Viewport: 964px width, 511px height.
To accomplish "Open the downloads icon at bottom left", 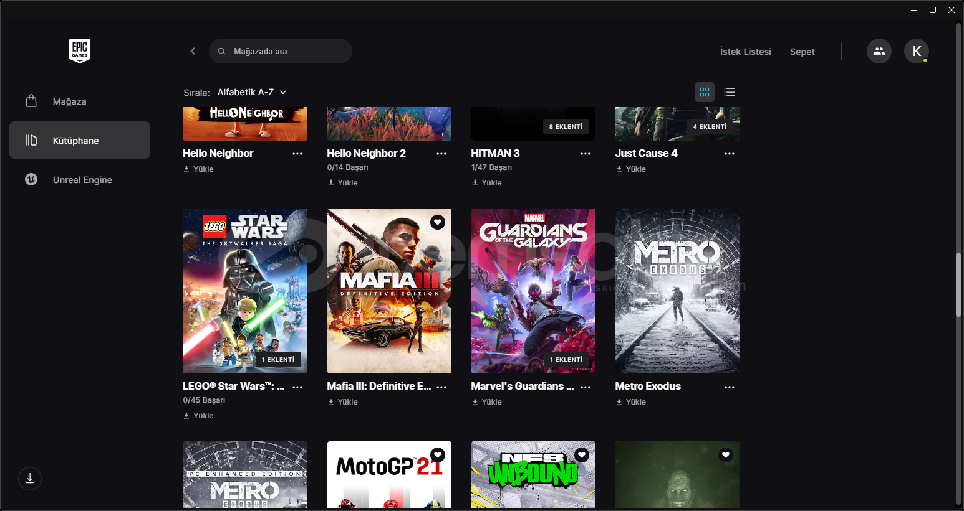I will (x=30, y=479).
